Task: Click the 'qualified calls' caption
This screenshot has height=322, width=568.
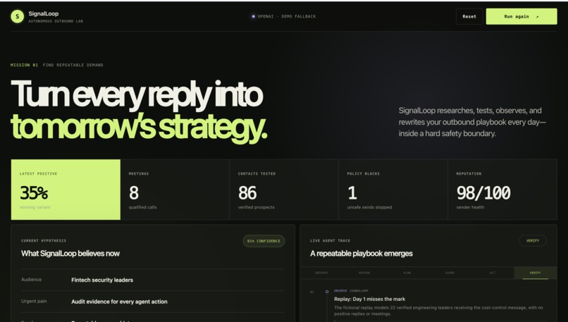Action: (143, 207)
